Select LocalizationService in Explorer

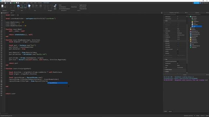pos(196,46)
